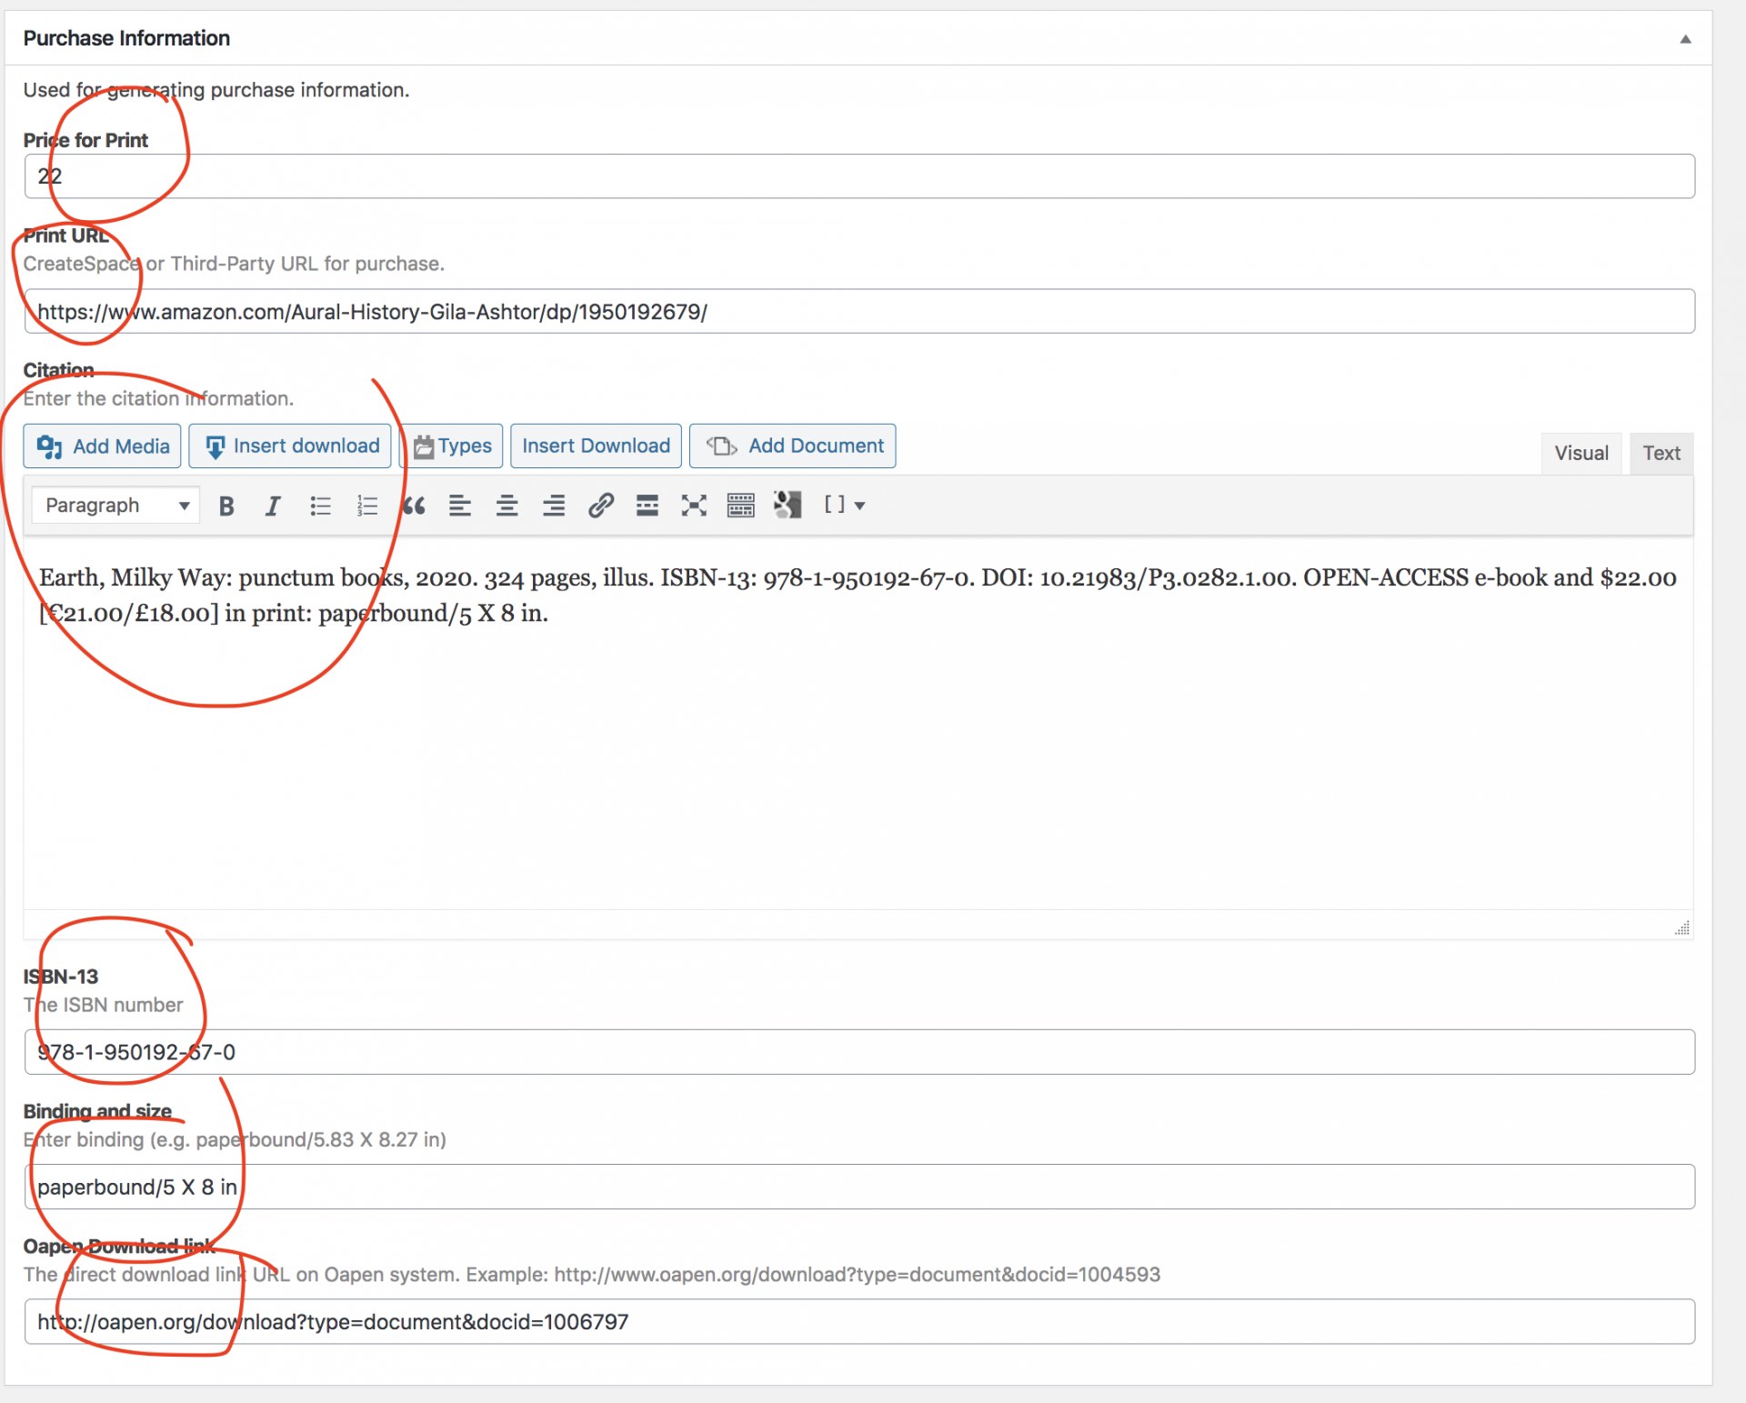Image resolution: width=1746 pixels, height=1403 pixels.
Task: Insert Read More tag
Action: 647,506
